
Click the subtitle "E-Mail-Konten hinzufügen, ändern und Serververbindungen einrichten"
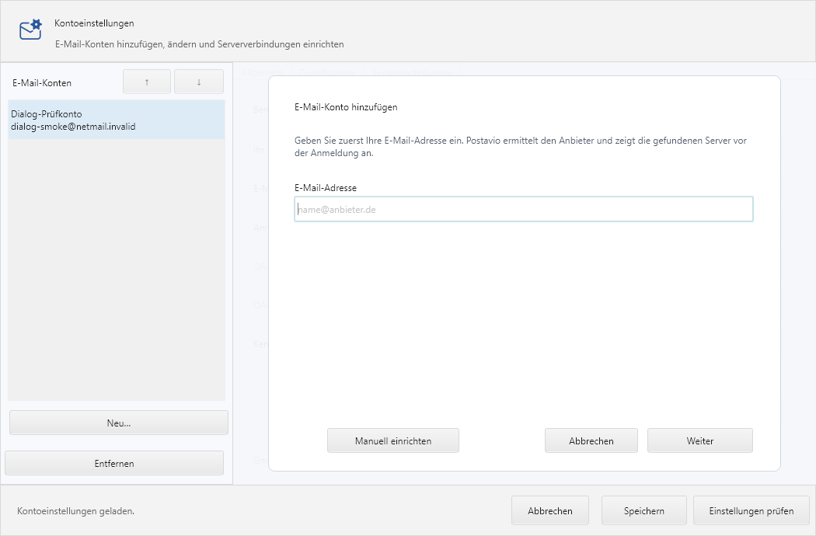tap(199, 44)
